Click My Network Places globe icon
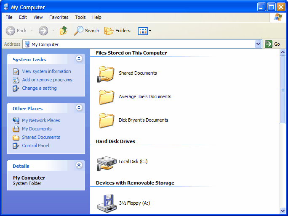Screen dimensions: 288x216 (16, 120)
